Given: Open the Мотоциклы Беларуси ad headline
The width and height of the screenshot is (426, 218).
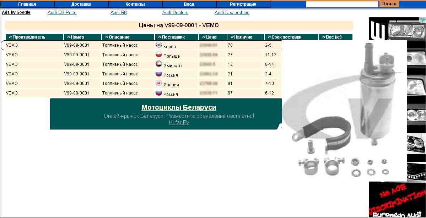Looking at the screenshot, I should 179,108.
